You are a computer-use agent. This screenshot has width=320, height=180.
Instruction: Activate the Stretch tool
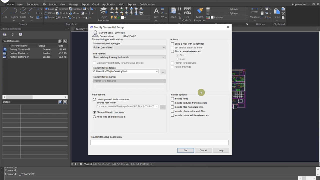[x=61, y=13]
